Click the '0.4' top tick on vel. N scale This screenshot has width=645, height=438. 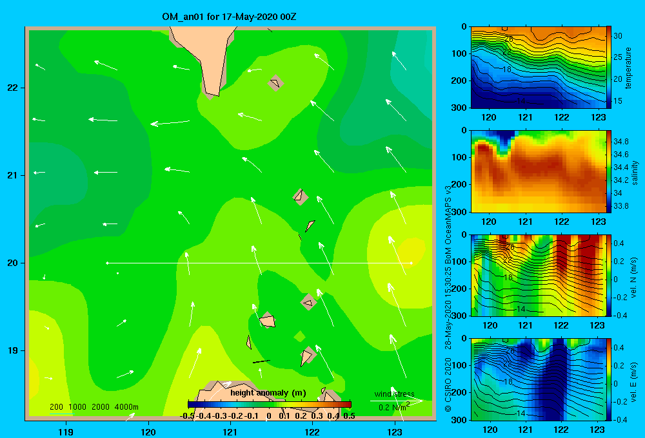click(619, 243)
